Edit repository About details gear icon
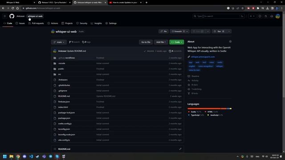 (230, 41)
